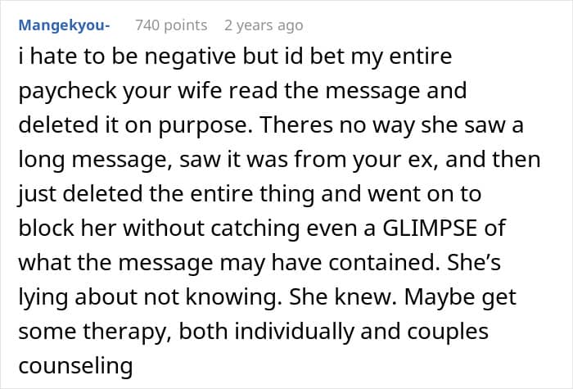Click the words 'block her without catching'
Image resolution: width=573 pixels, height=389 pixels.
(159, 228)
